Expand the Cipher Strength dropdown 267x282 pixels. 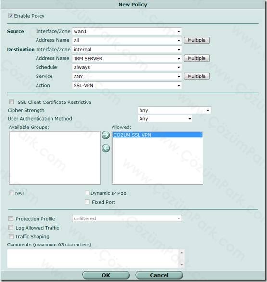174,110
